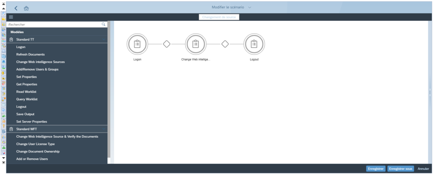Image resolution: width=433 pixels, height=174 pixels.
Task: Toggle the hamburger menu icon
Action: click(x=11, y=17)
